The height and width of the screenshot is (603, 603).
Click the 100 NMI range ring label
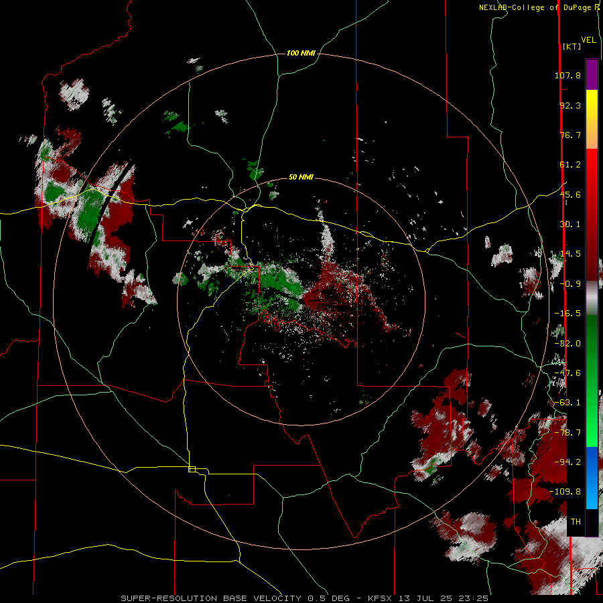pyautogui.click(x=301, y=53)
